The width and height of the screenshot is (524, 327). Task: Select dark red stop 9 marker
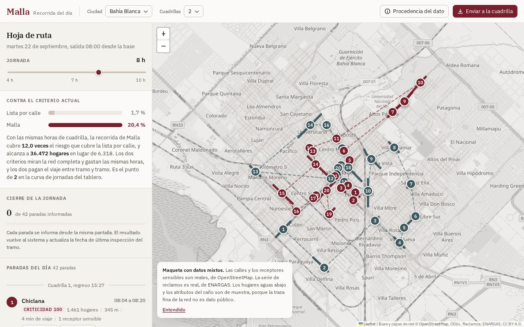pos(404,101)
